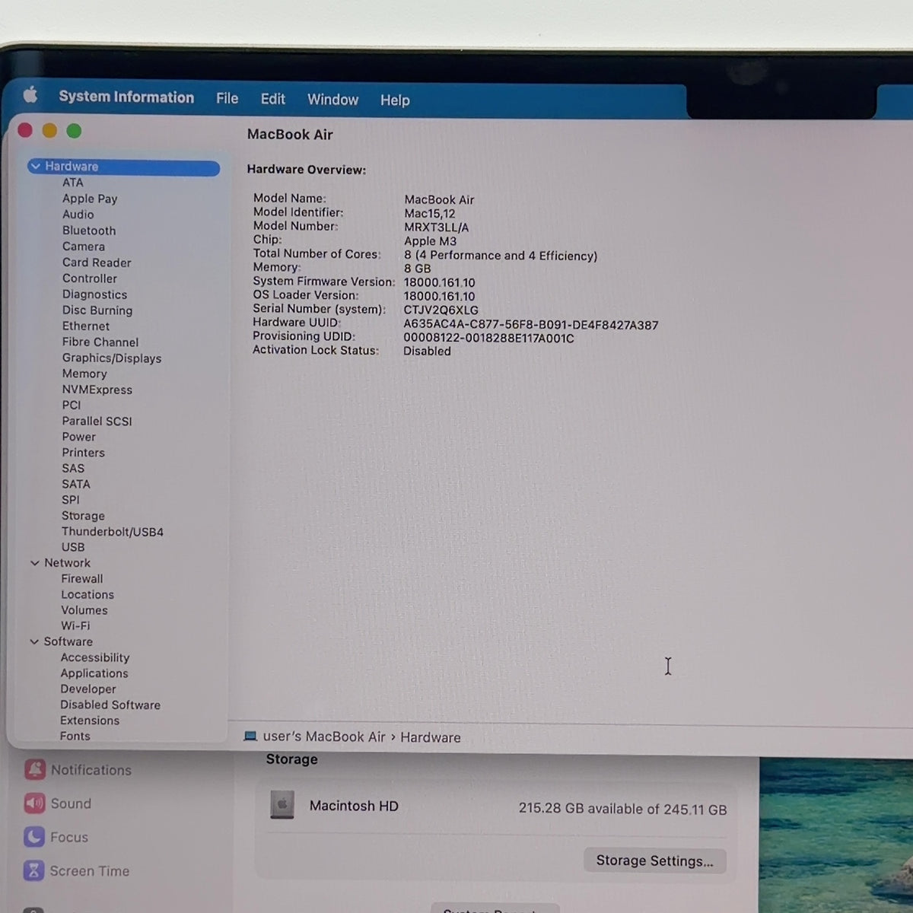Select Card Reader in the sidebar
The width and height of the screenshot is (913, 913).
point(97,262)
